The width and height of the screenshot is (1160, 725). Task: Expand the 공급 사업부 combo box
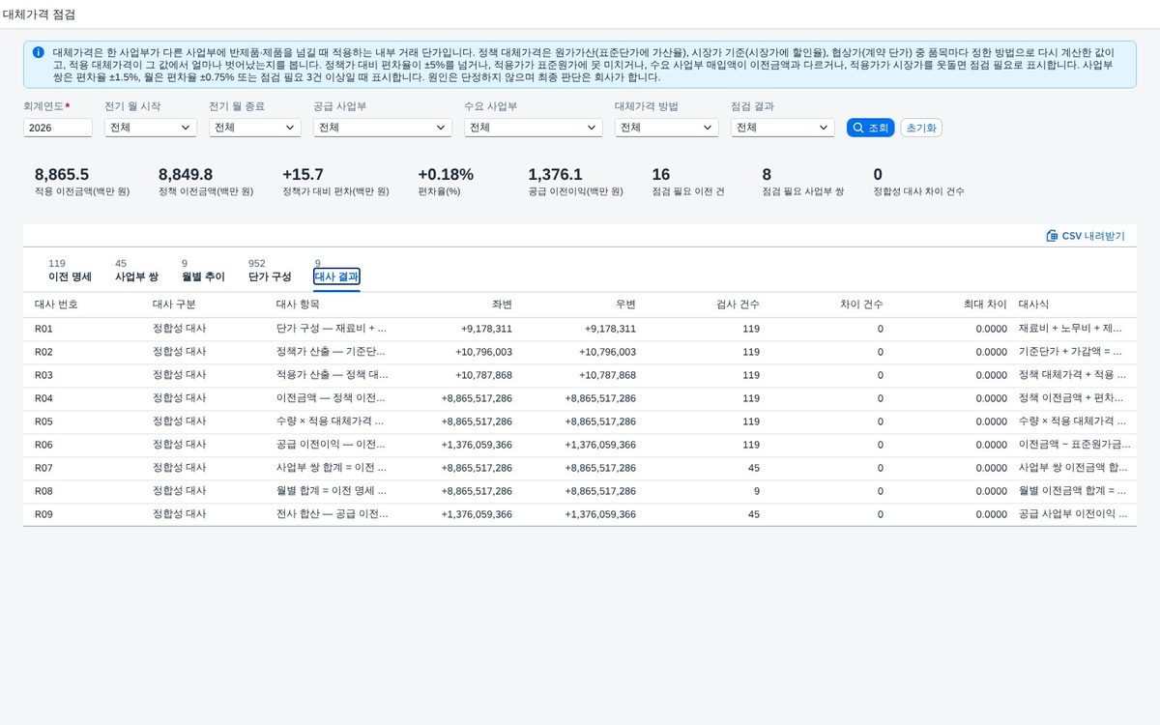click(383, 128)
